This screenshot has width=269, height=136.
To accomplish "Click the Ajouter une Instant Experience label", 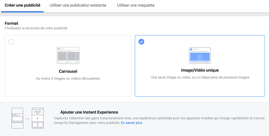I will click(x=89, y=112).
